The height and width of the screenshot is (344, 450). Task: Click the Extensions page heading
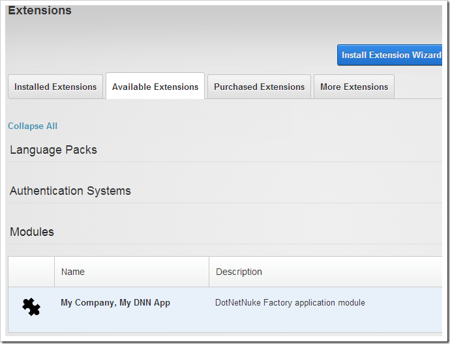[x=40, y=10]
